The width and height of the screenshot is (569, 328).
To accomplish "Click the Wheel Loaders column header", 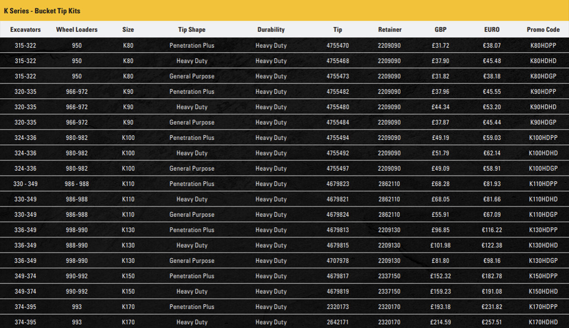I will [x=77, y=29].
